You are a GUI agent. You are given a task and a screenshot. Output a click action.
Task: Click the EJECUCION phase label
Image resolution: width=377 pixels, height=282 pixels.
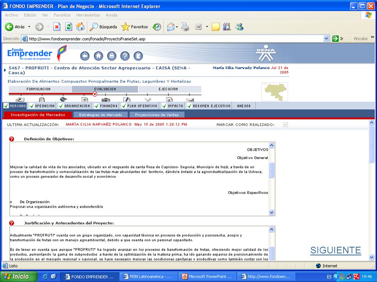pyautogui.click(x=168, y=89)
